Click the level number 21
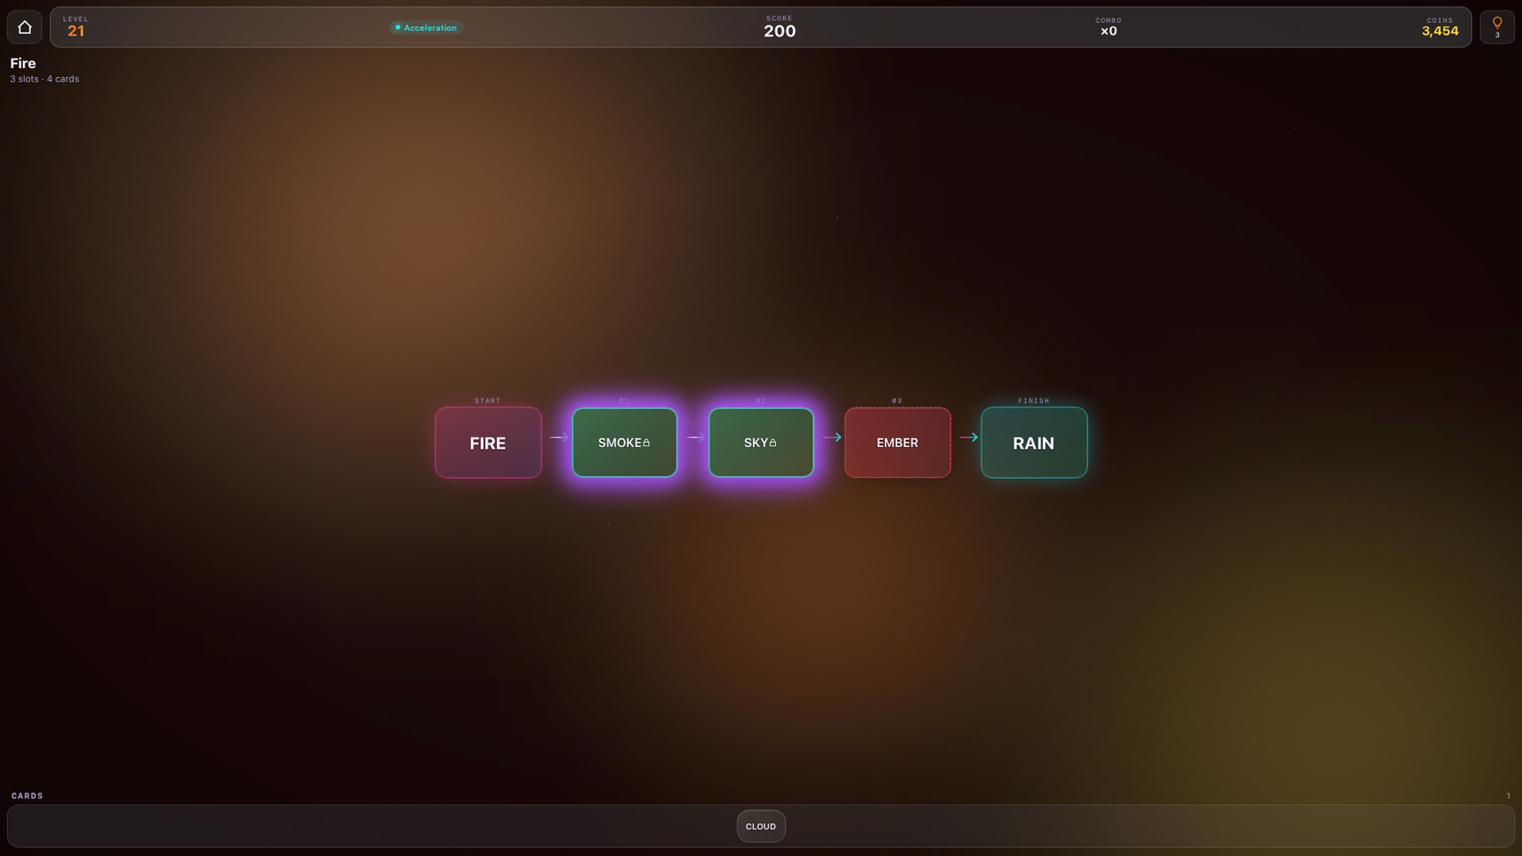 pyautogui.click(x=76, y=31)
